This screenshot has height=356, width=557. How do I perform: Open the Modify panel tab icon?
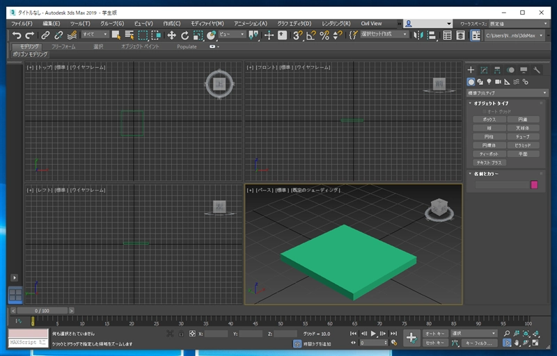pyautogui.click(x=484, y=70)
